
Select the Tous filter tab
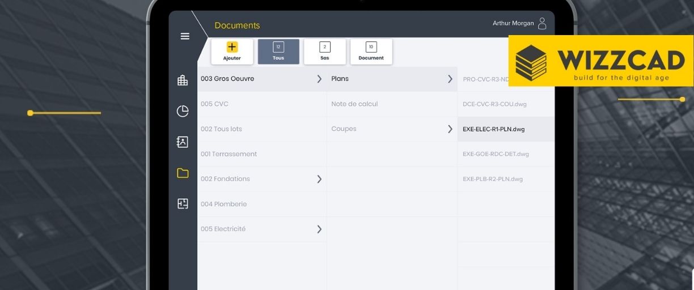pos(278,52)
